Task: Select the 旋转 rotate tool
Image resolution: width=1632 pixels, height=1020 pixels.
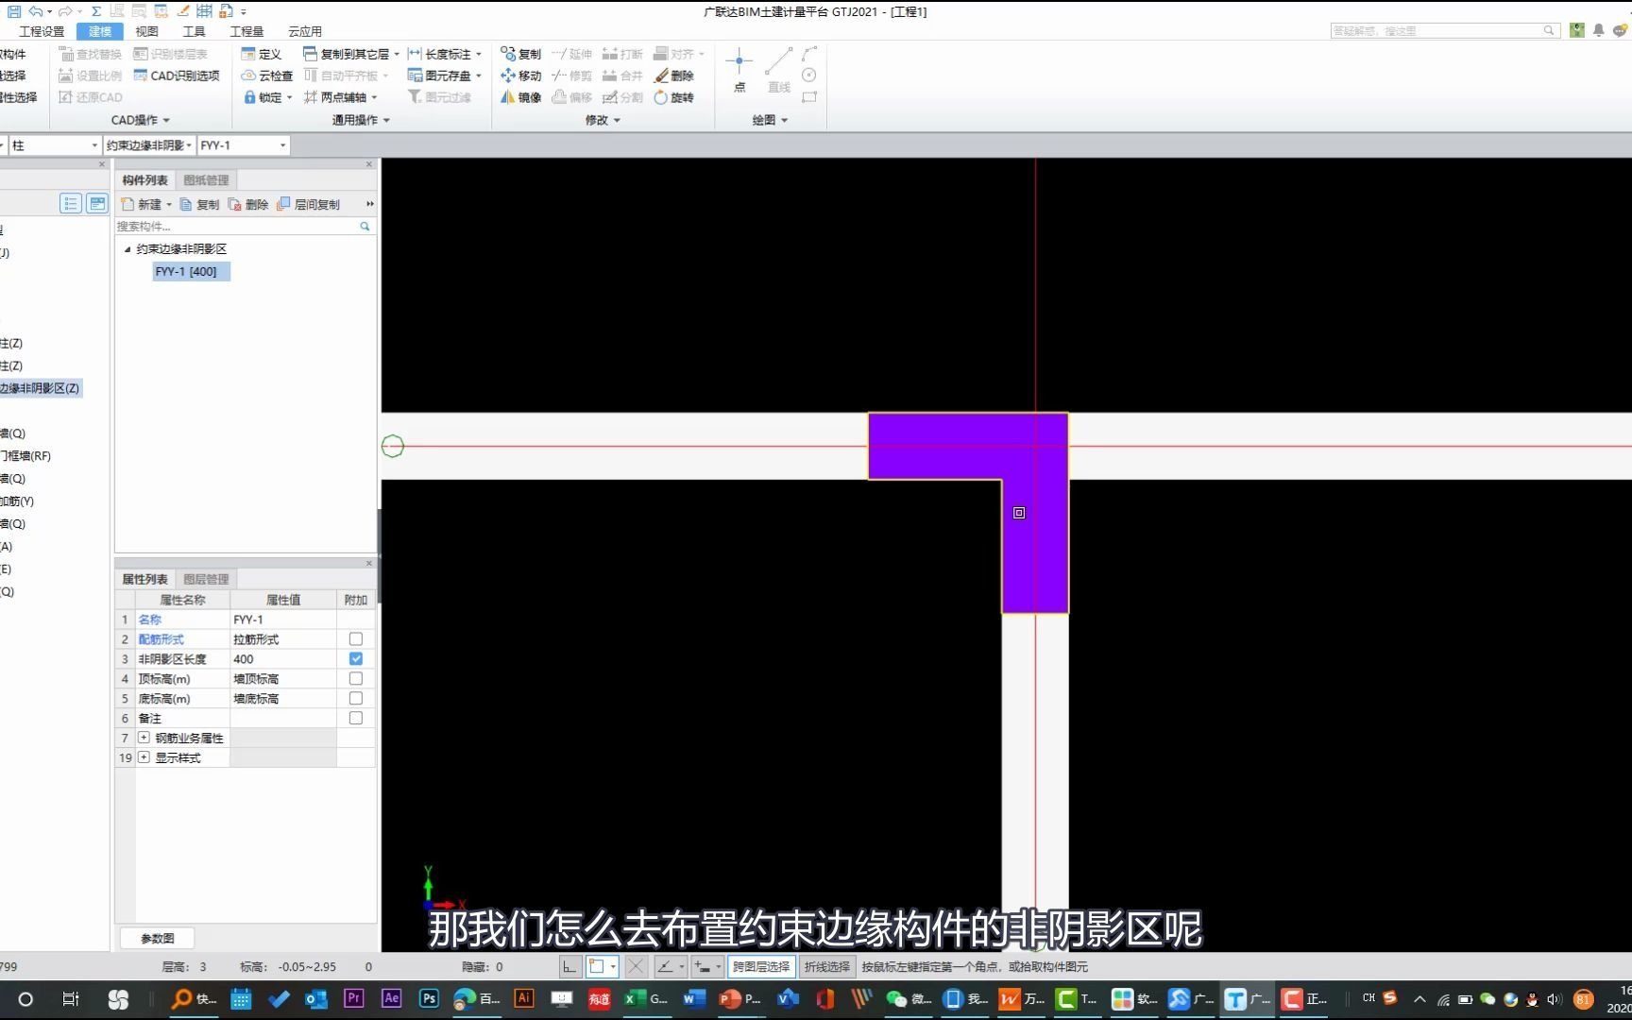Action: [x=674, y=97]
